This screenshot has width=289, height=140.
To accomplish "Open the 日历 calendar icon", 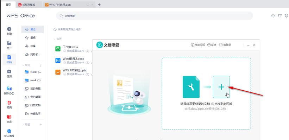I will pos(9,71).
